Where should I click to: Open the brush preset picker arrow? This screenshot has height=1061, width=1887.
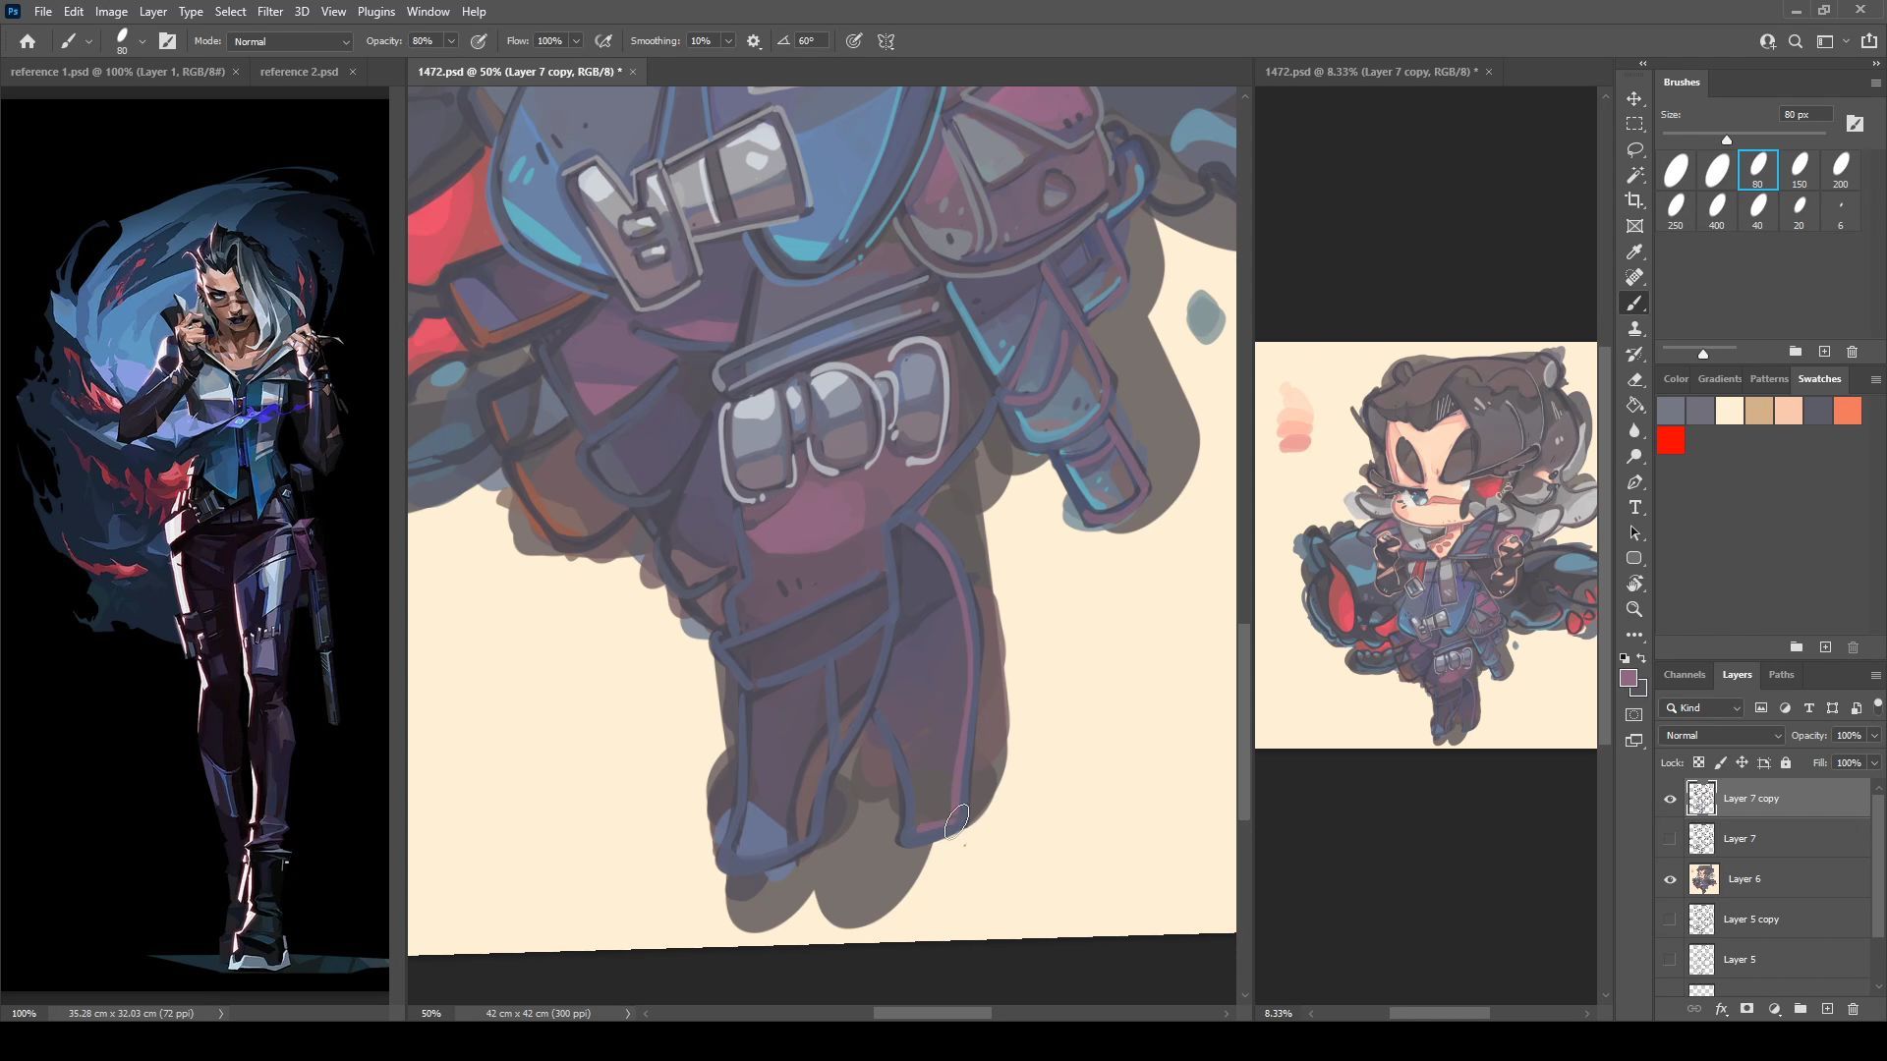pyautogui.click(x=143, y=41)
